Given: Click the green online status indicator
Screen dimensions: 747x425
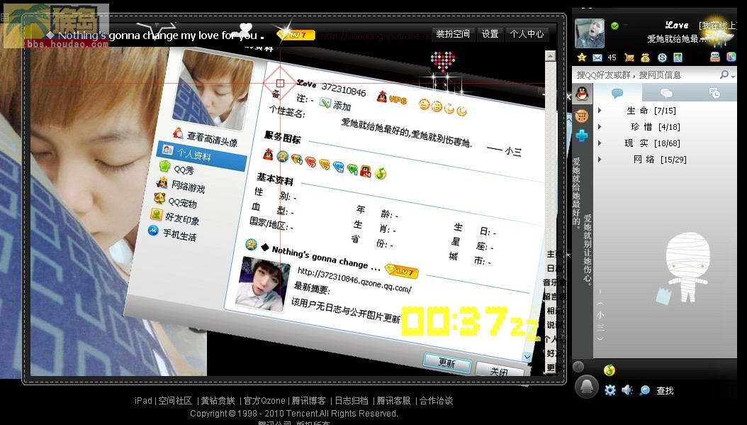Looking at the screenshot, I should 614,26.
